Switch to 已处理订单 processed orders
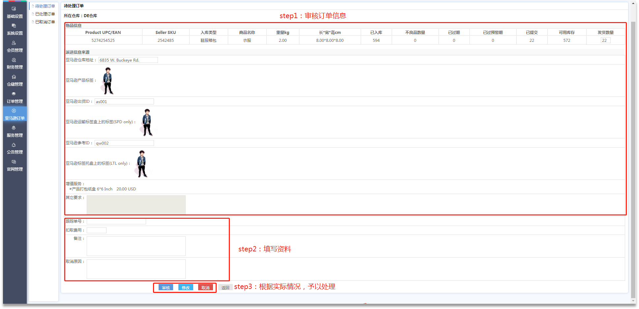 click(x=45, y=14)
